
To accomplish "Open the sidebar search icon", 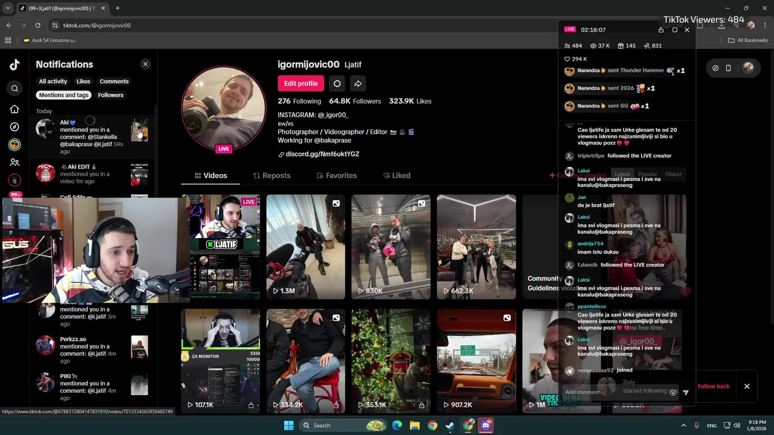I will click(x=15, y=89).
